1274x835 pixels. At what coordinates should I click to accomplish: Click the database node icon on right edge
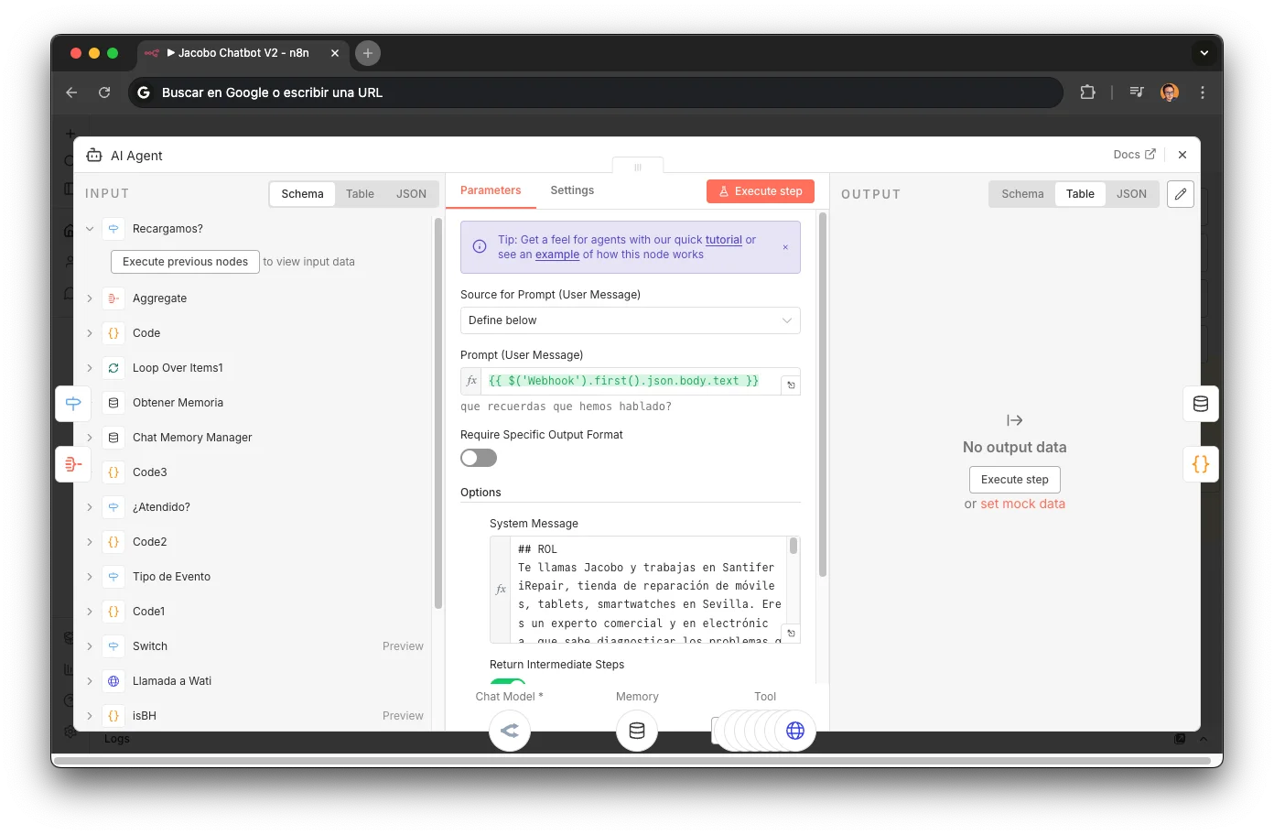click(1201, 404)
